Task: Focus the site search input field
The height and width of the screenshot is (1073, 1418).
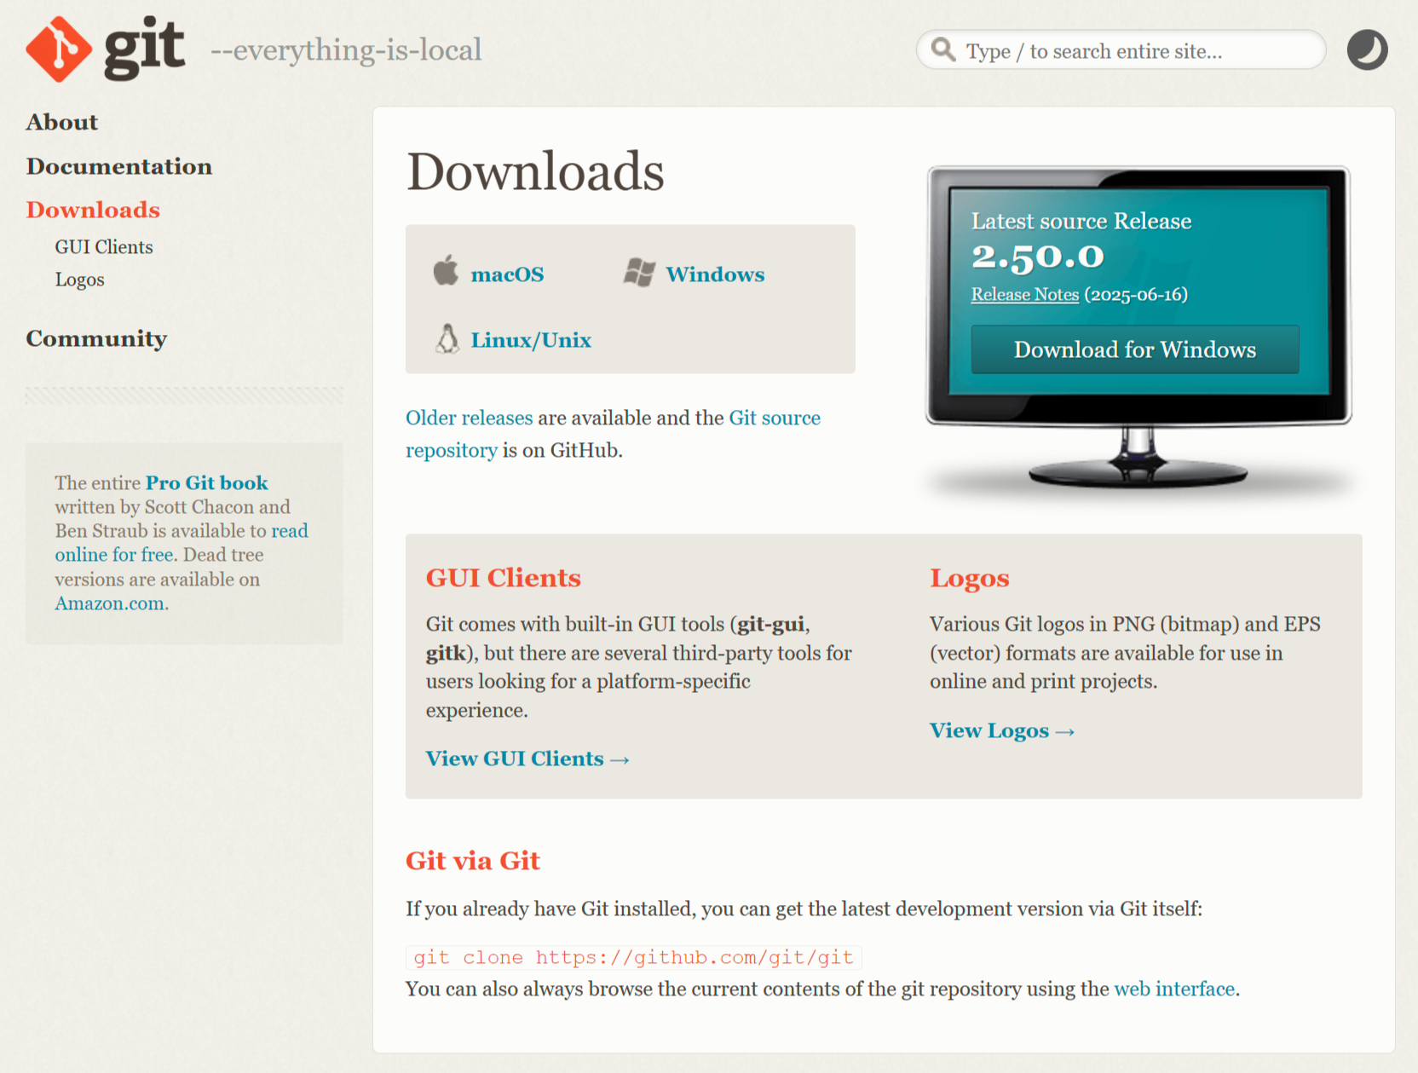Action: click(x=1121, y=50)
